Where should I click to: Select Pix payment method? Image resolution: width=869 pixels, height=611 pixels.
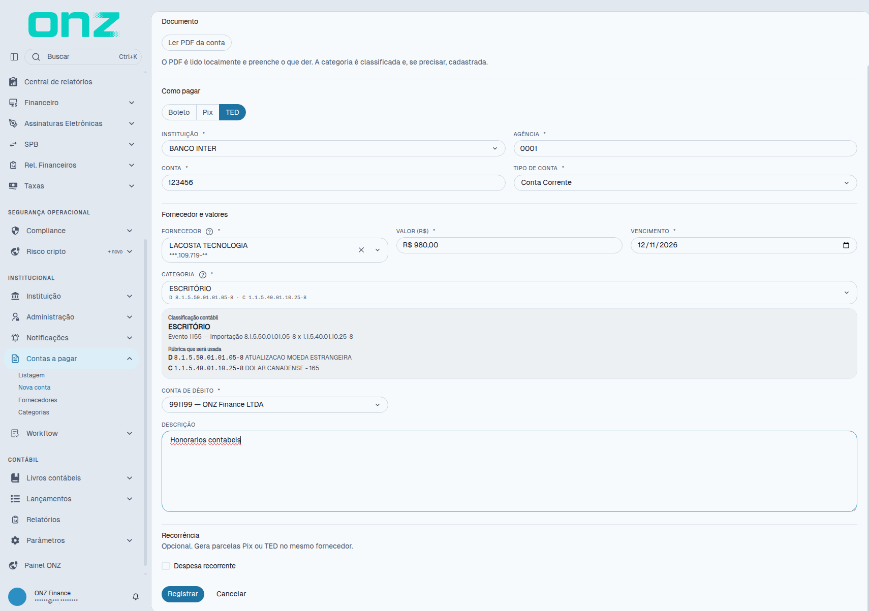click(207, 112)
